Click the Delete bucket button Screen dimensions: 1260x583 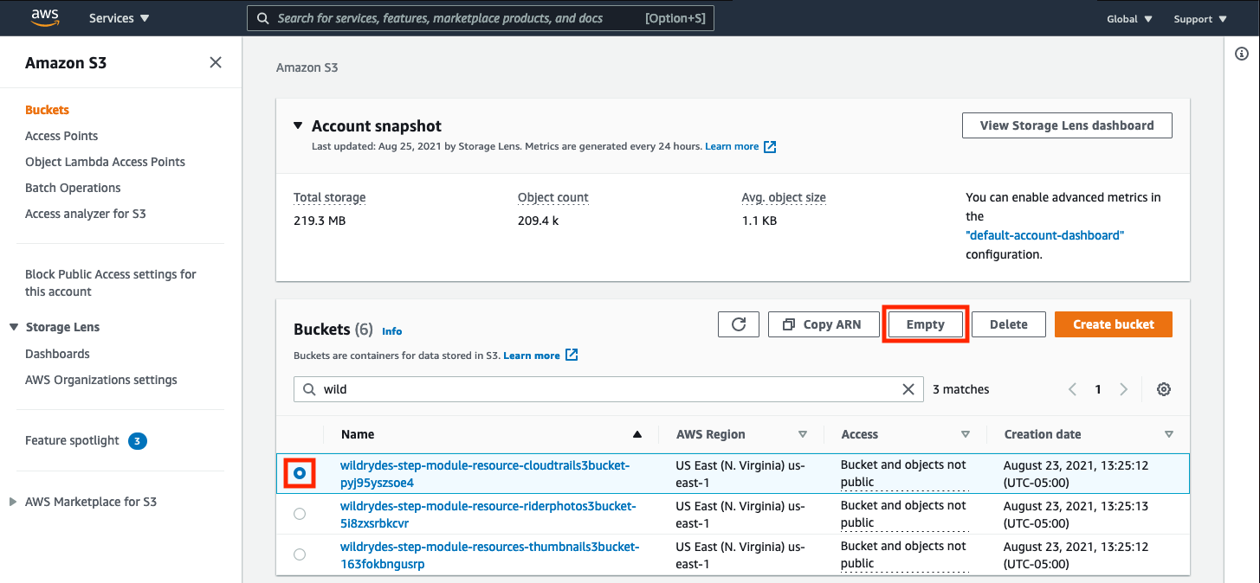pyautogui.click(x=1009, y=324)
